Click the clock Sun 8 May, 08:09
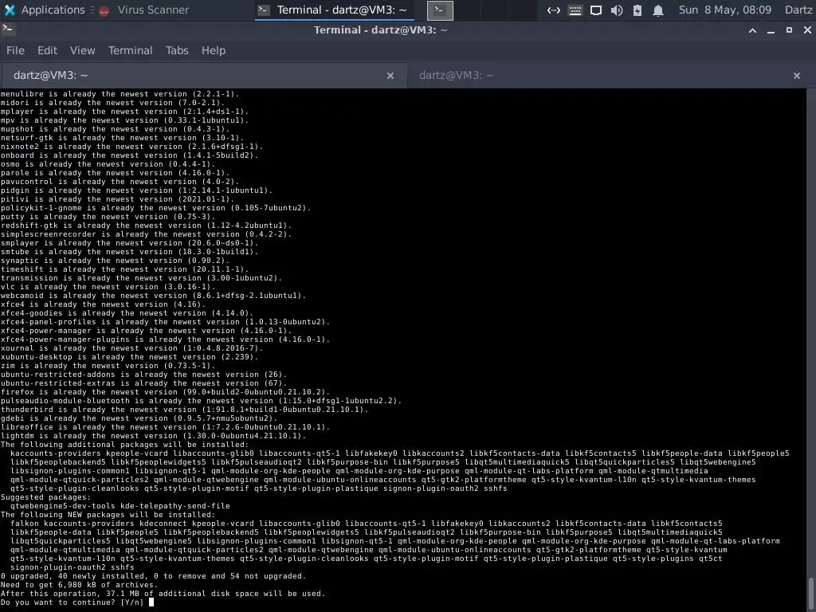 coord(725,10)
